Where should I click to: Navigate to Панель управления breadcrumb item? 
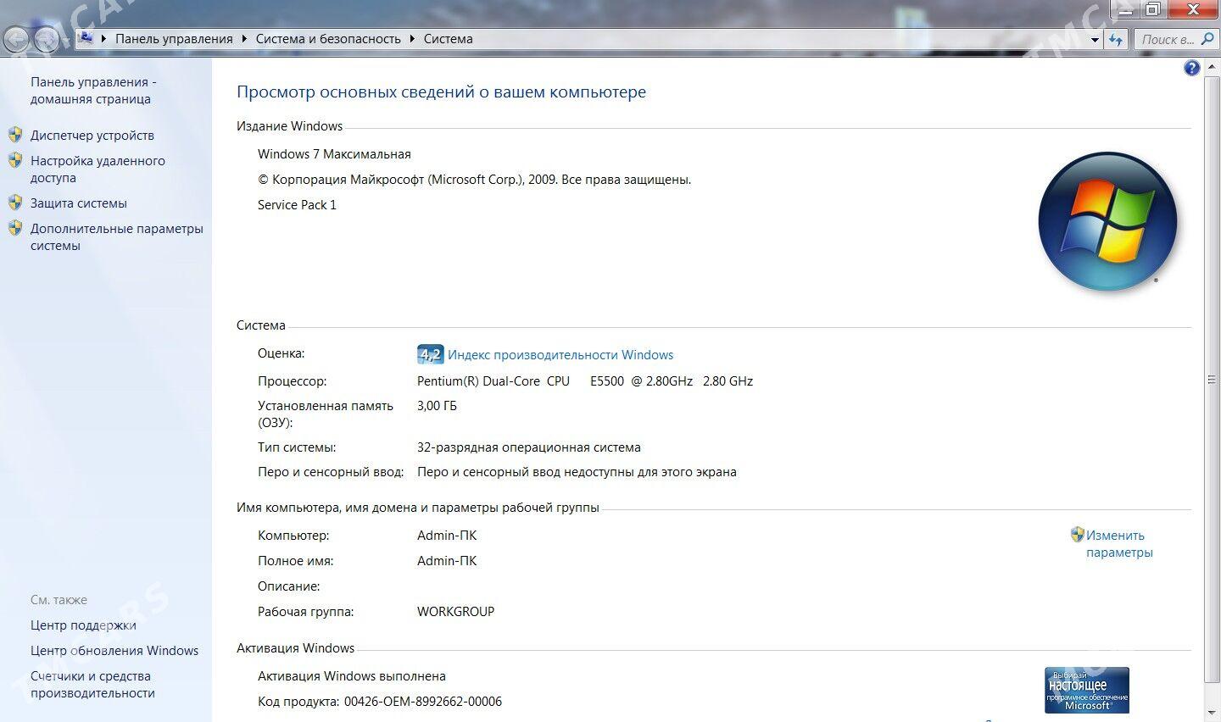click(174, 39)
